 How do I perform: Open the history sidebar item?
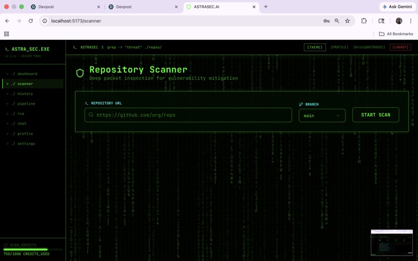point(33,94)
